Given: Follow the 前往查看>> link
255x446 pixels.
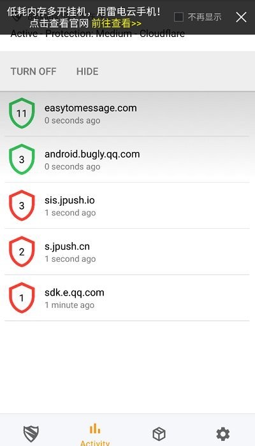Looking at the screenshot, I should point(117,24).
